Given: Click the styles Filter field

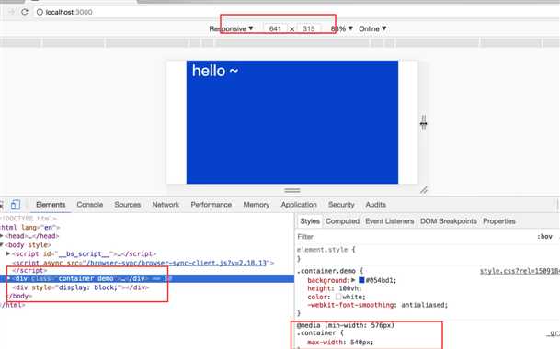Looking at the screenshot, I should 415,237.
